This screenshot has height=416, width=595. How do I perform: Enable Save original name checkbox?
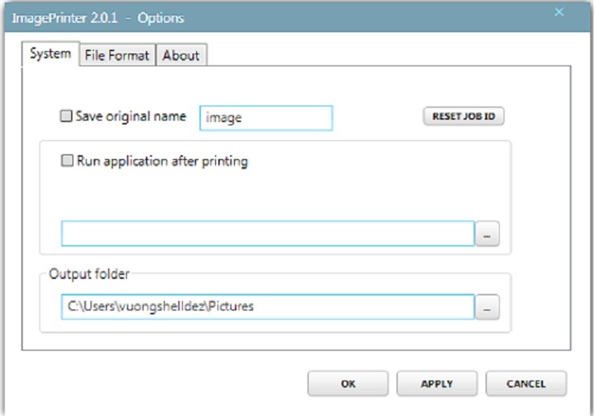tap(66, 116)
